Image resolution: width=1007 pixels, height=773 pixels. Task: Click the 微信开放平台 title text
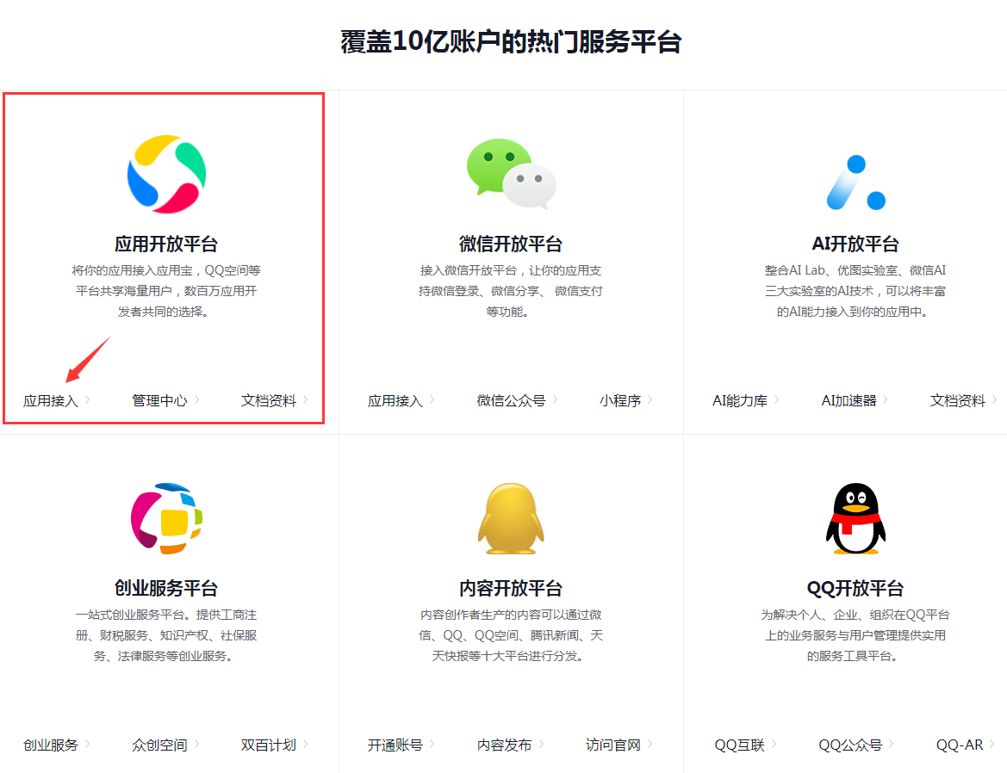[x=511, y=244]
